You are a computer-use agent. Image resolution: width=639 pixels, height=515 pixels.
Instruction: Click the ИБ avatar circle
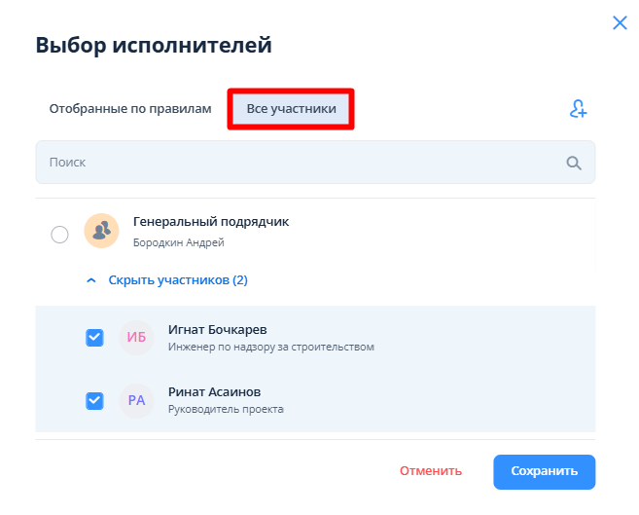click(x=136, y=338)
